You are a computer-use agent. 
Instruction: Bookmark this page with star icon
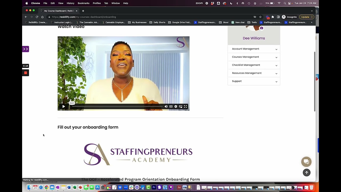click(260, 17)
